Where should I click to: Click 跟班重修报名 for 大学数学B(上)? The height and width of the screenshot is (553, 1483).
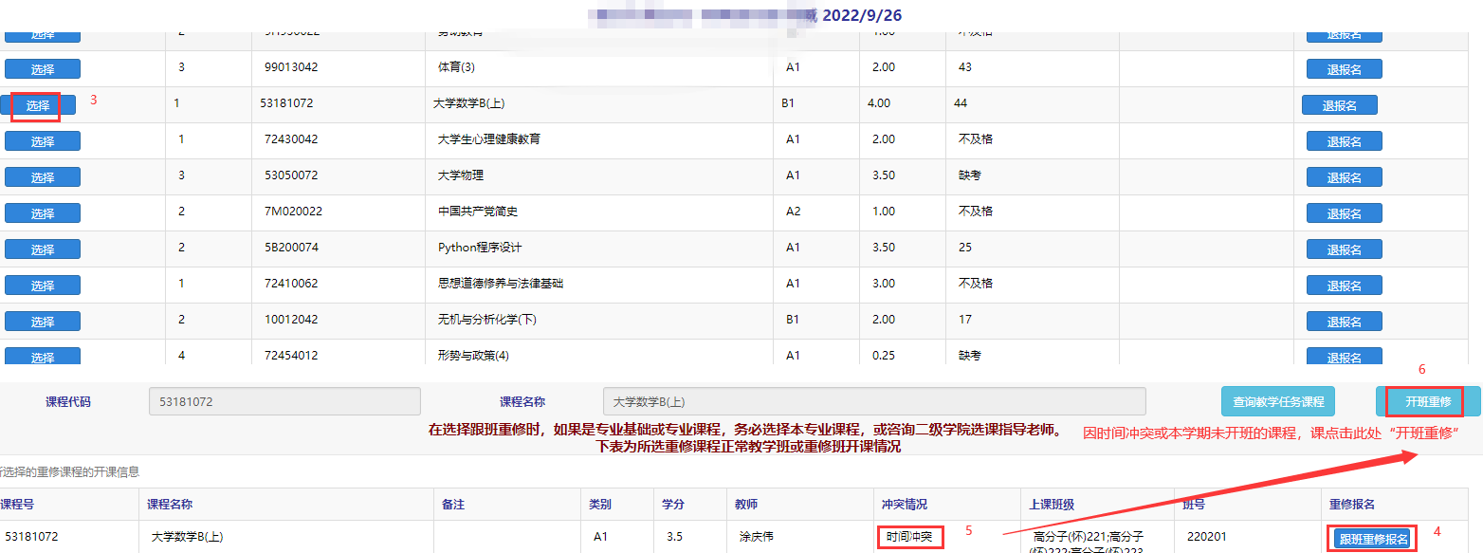(x=1372, y=539)
